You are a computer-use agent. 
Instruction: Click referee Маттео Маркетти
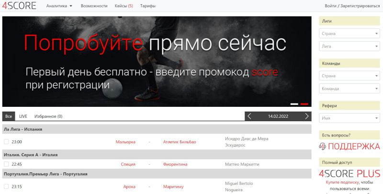point(242,164)
